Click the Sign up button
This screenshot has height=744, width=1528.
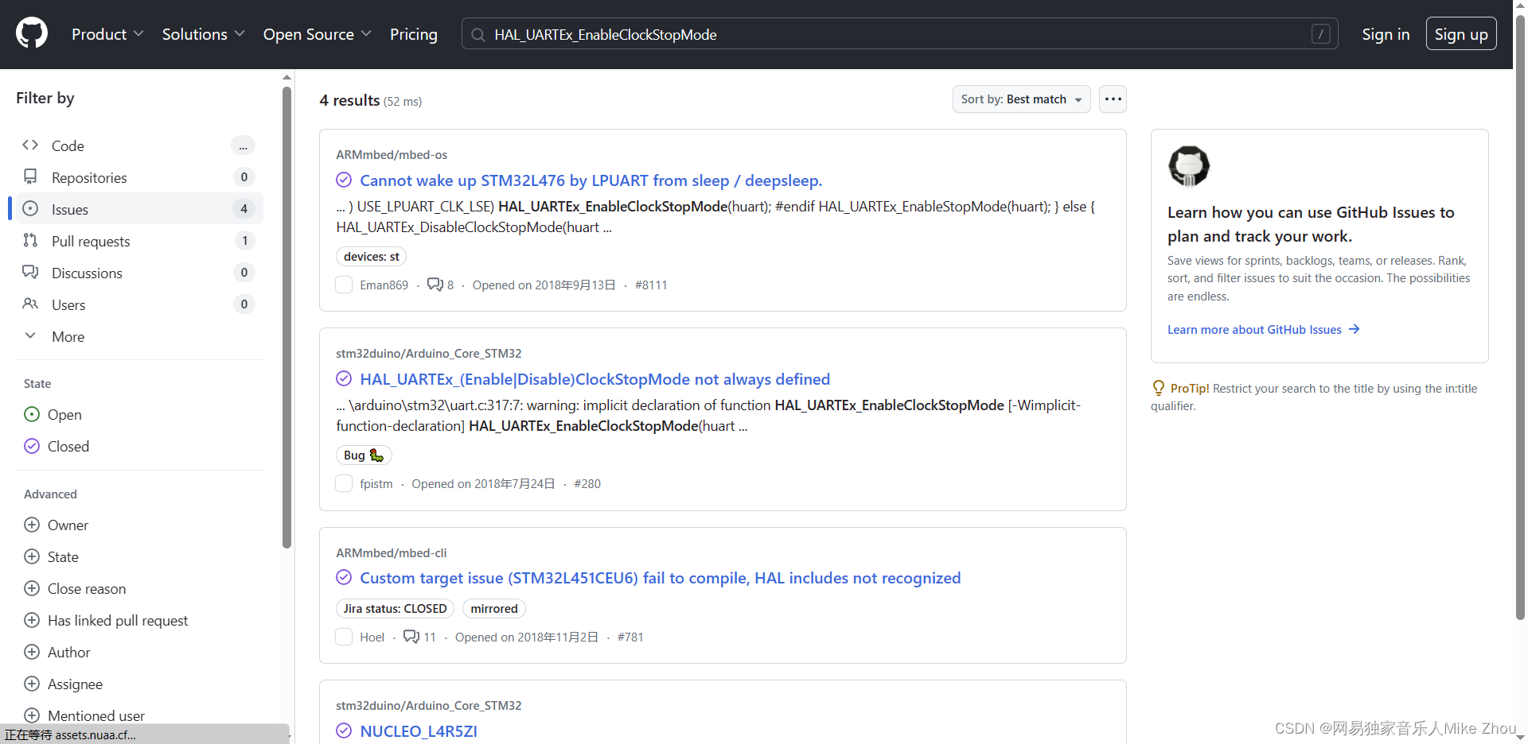point(1461,34)
